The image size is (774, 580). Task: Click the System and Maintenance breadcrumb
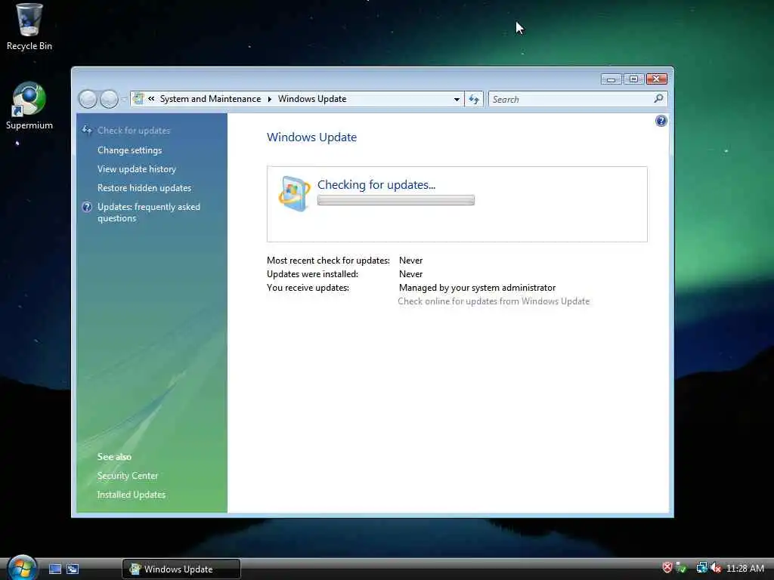pos(210,99)
